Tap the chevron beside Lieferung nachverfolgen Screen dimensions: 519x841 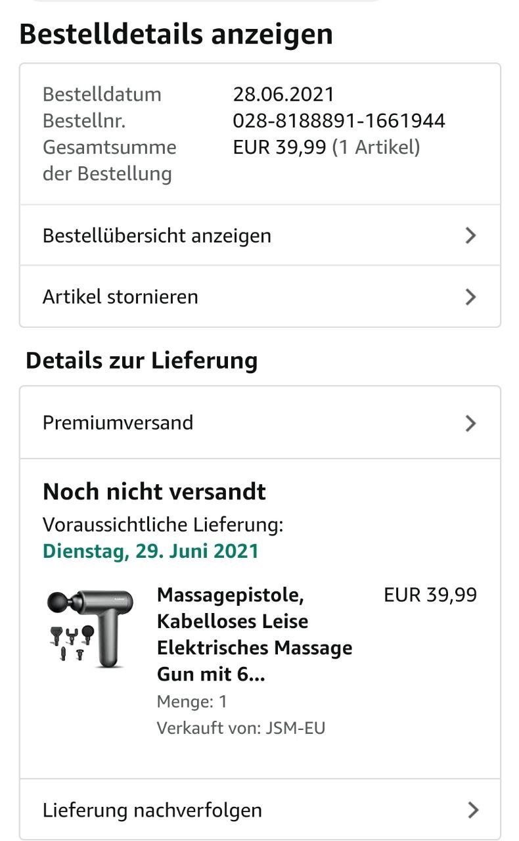coord(473,810)
